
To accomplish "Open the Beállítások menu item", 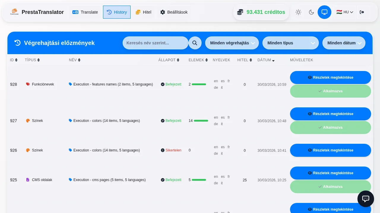I will click(174, 12).
